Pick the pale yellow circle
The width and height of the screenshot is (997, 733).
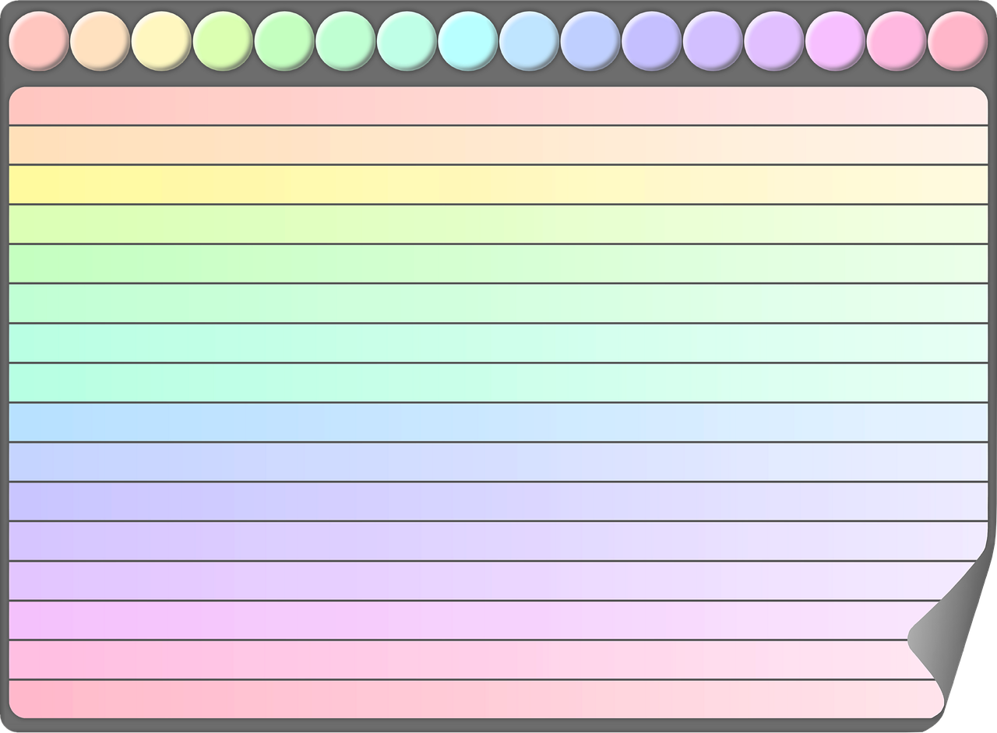[x=161, y=41]
